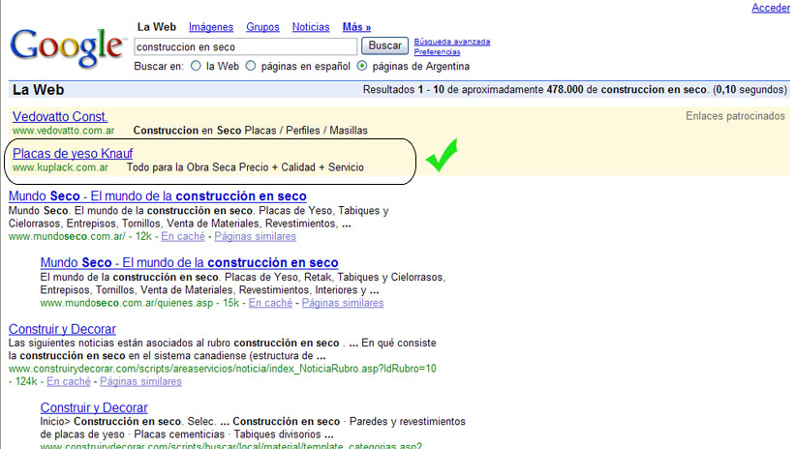Click the www.kuplack.com.ar URL text
This screenshot has width=796, height=449.
point(60,167)
